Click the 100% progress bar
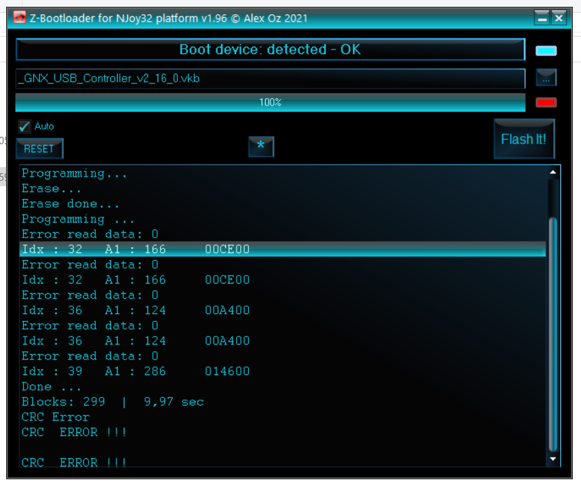Screen dimensions: 581x482 pyautogui.click(x=270, y=102)
